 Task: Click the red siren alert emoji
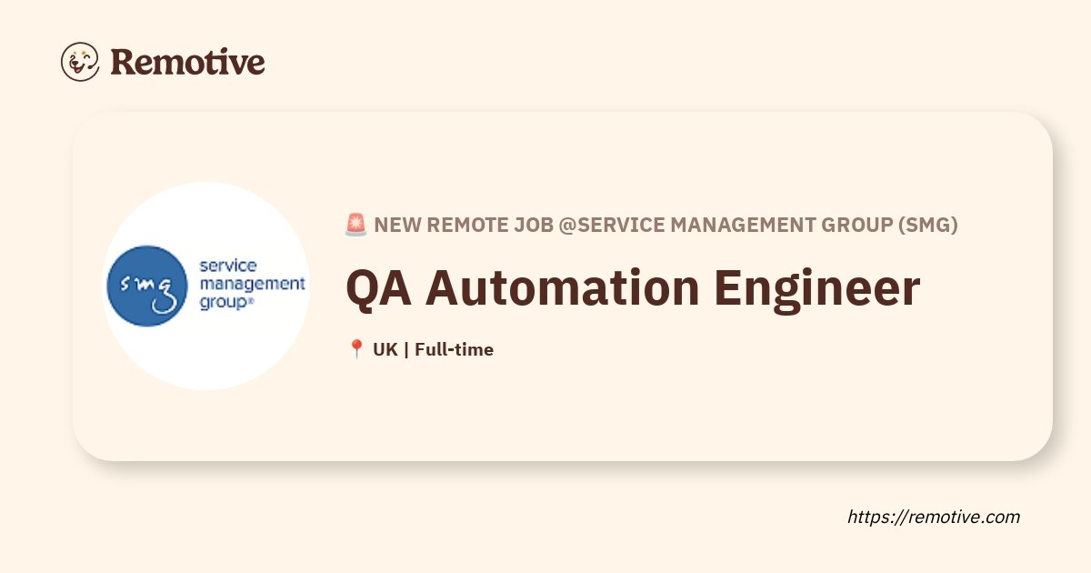(x=355, y=225)
